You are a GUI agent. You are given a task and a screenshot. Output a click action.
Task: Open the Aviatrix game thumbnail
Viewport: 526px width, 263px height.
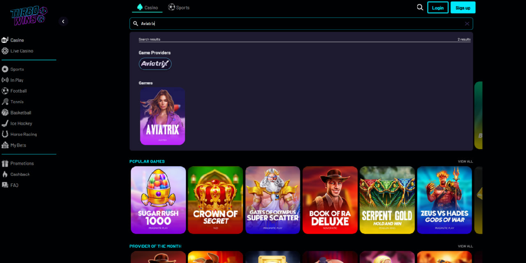click(162, 116)
